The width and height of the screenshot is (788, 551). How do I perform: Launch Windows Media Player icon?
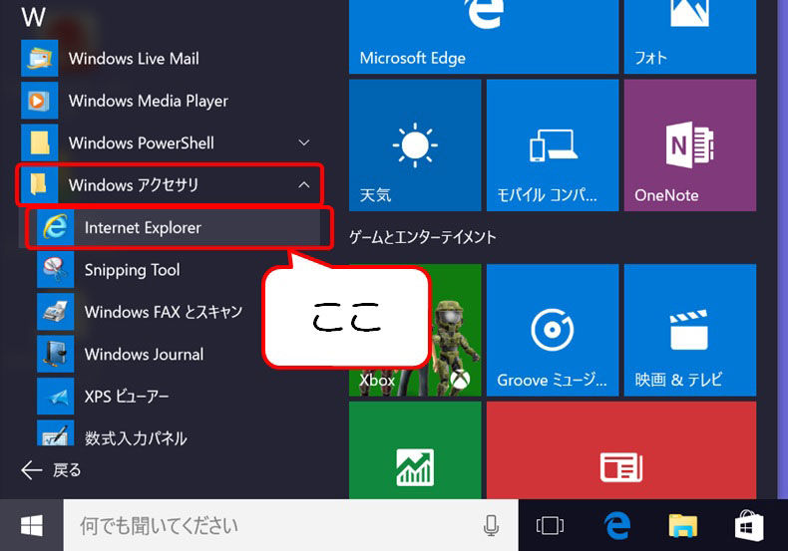click(40, 101)
